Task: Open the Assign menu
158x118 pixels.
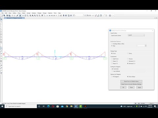Action: tap(29, 13)
